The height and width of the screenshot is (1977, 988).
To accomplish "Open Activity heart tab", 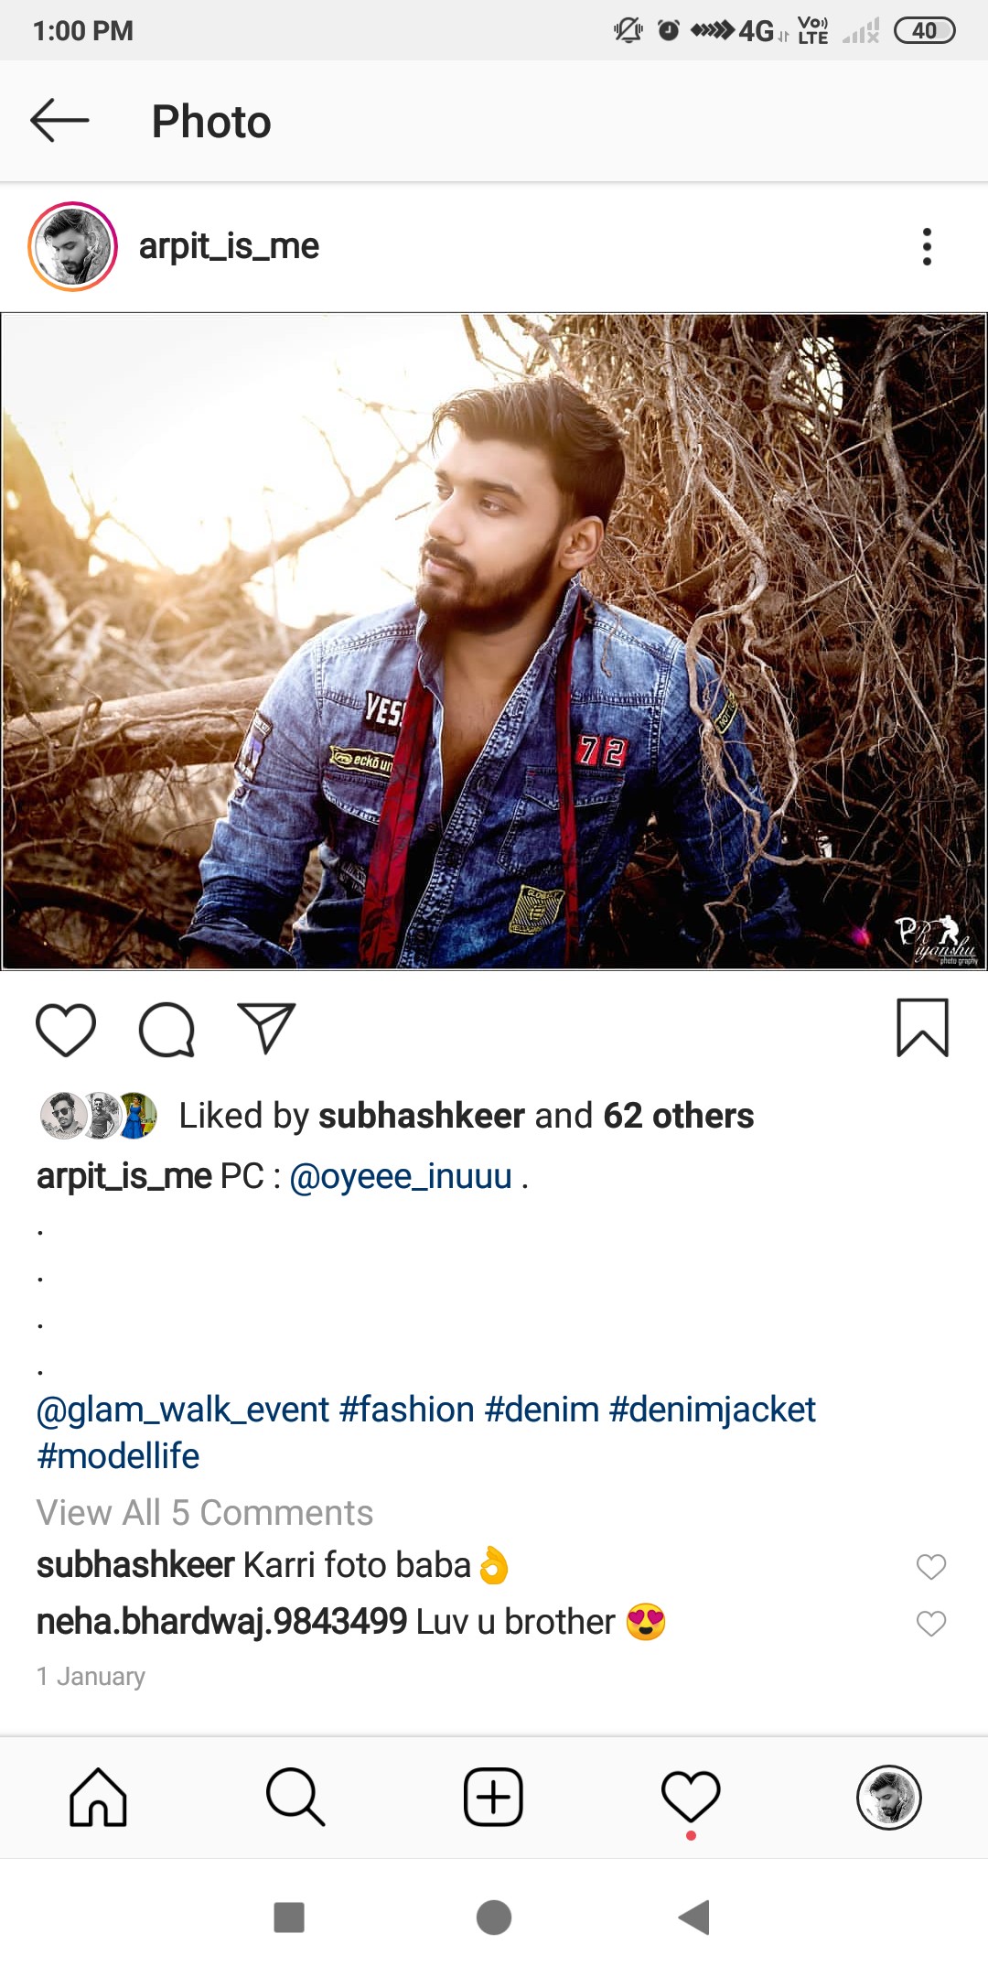I will click(x=691, y=1798).
